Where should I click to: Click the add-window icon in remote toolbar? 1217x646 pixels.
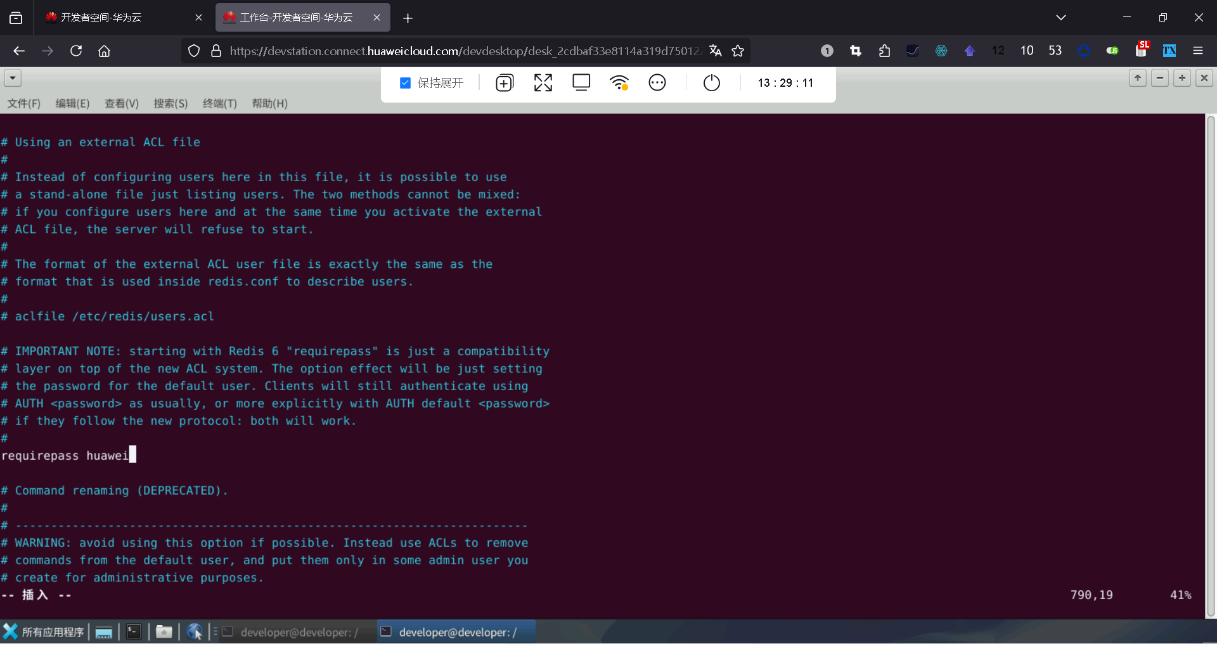pyautogui.click(x=505, y=83)
